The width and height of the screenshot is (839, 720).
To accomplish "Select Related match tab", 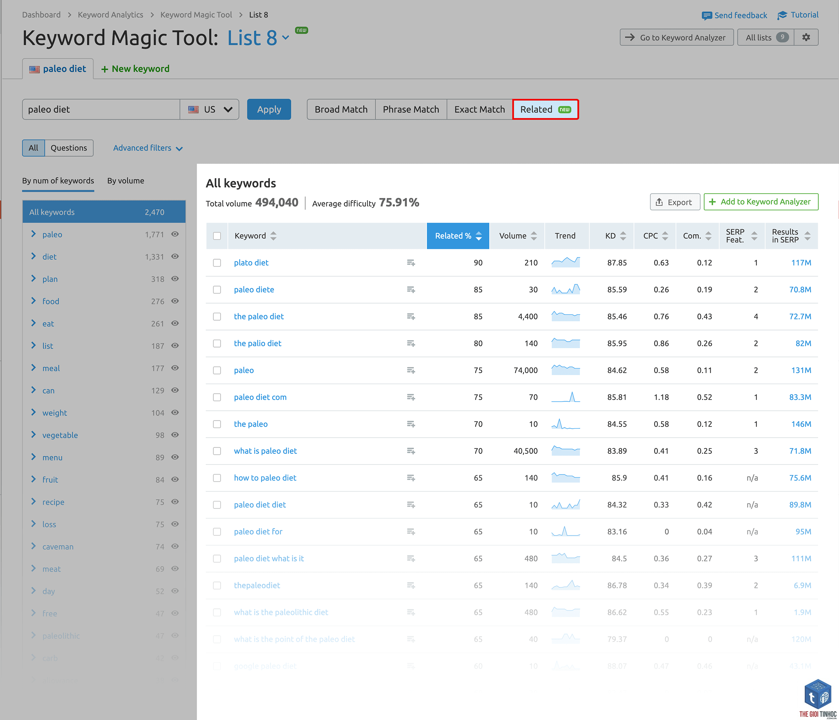I will click(545, 109).
